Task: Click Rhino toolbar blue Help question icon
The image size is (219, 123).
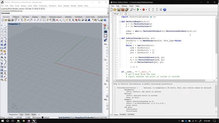Action: coord(105,20)
